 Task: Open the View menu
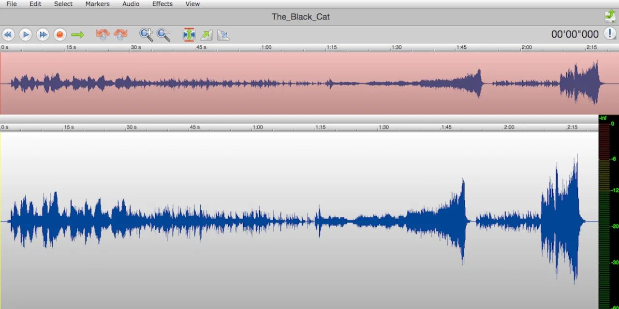(192, 4)
